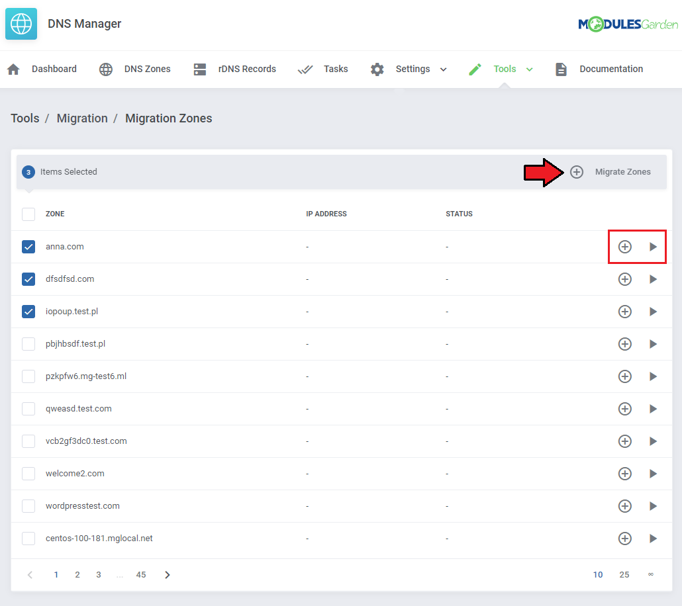Click the Migrate Zones button label
This screenshot has width=682, height=606.
[623, 172]
